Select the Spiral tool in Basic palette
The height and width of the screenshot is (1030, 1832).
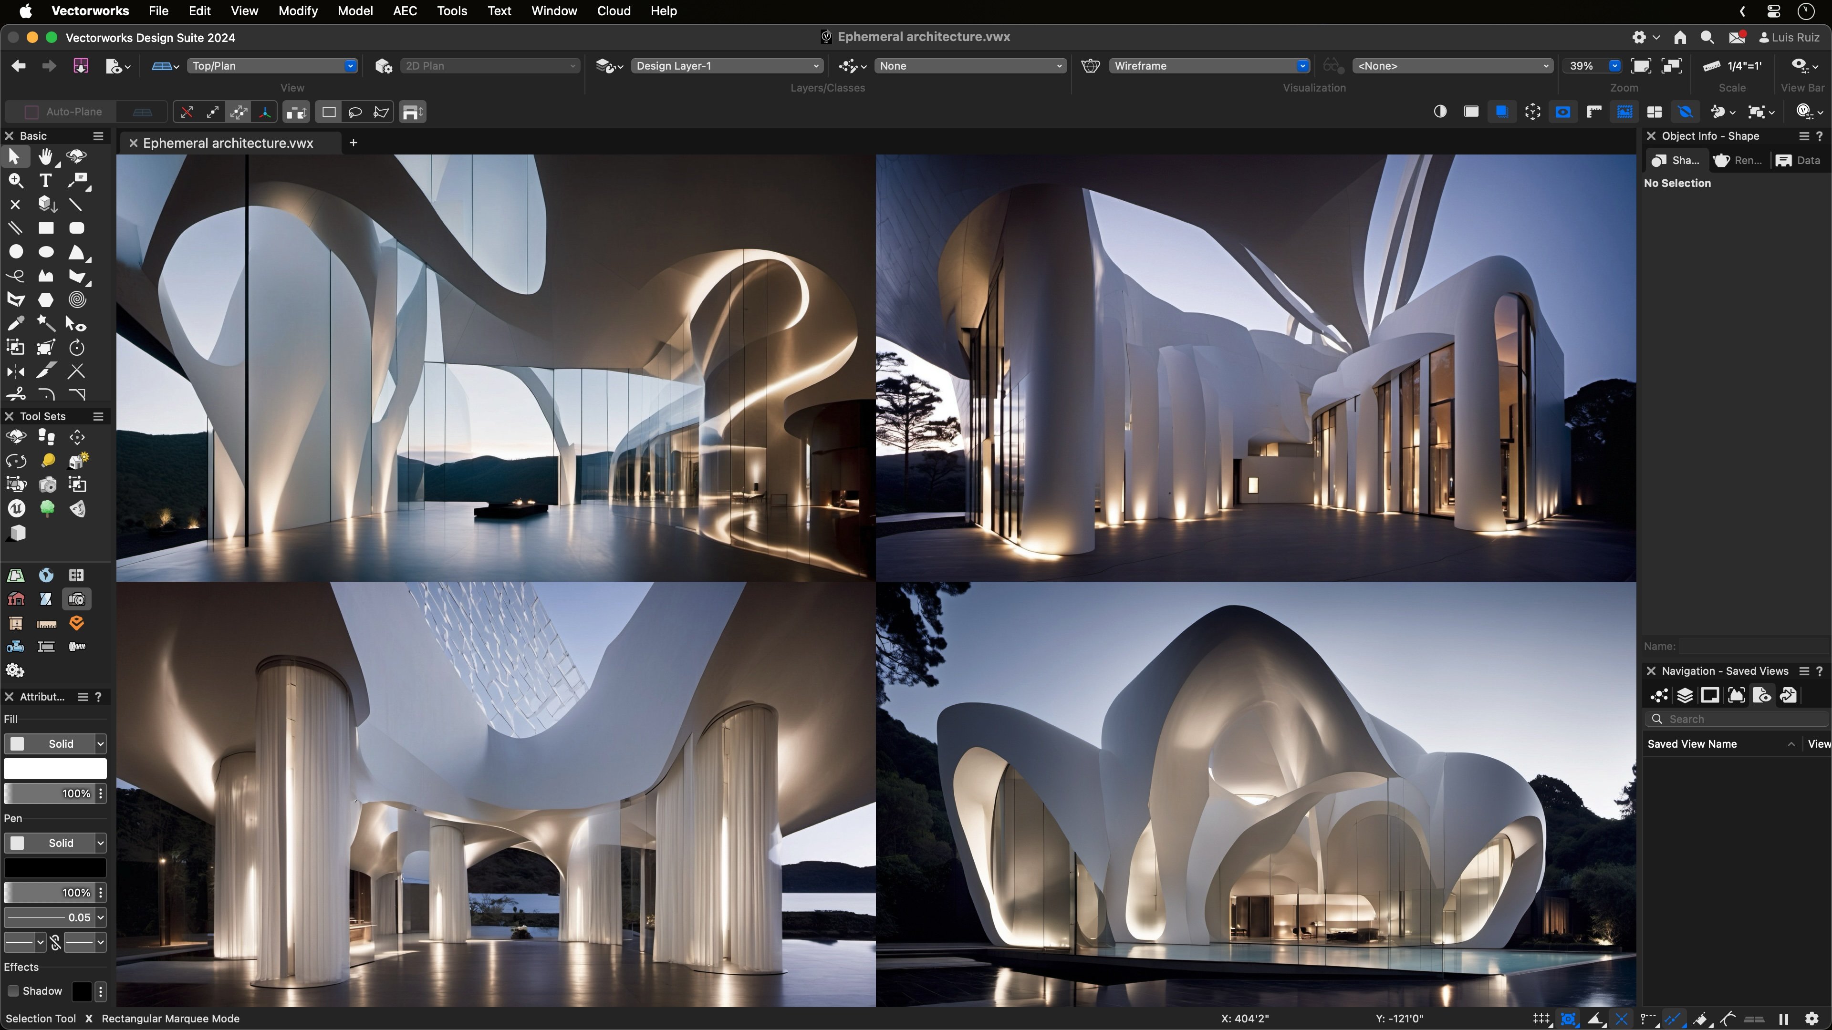(77, 300)
